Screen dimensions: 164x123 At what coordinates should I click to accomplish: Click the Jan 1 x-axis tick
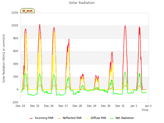(x=134, y=106)
